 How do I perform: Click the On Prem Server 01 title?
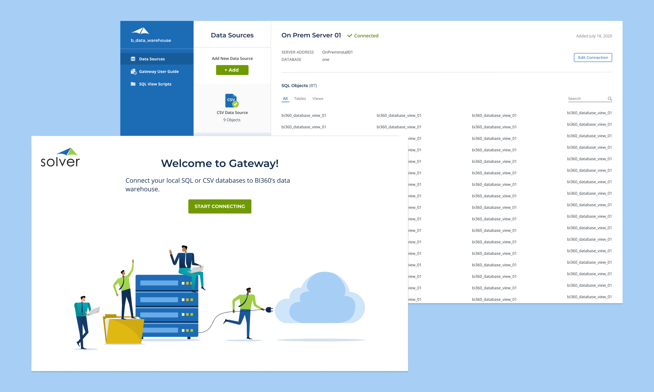(x=311, y=35)
